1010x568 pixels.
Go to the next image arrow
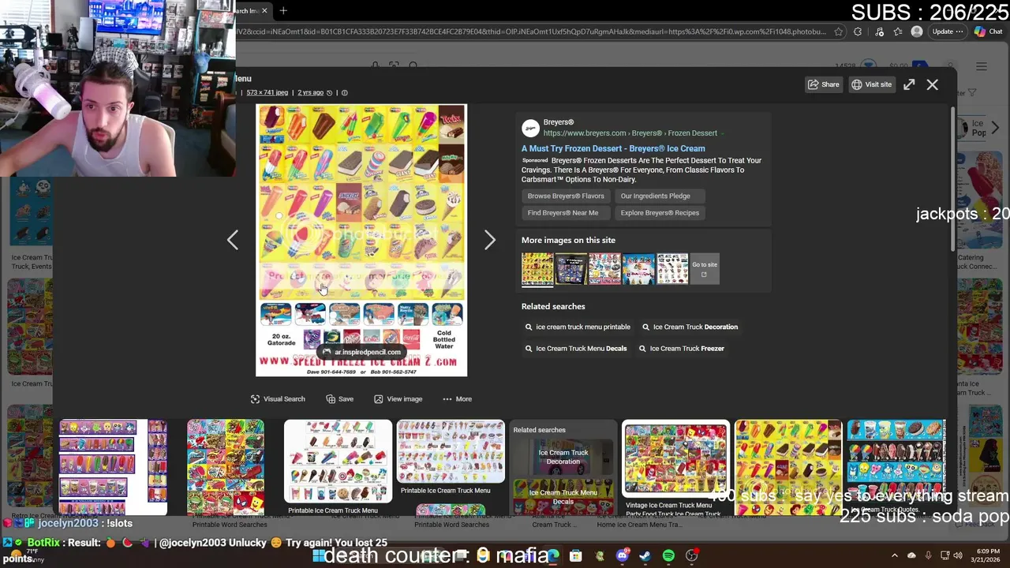pyautogui.click(x=489, y=240)
